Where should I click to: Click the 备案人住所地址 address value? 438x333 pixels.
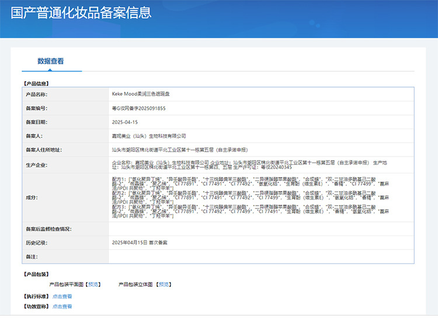[180, 150]
